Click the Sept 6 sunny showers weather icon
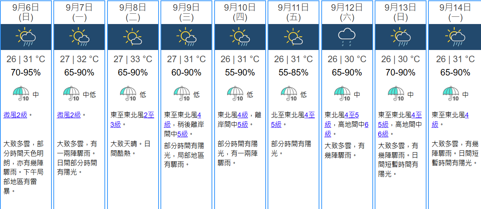Screen dimensions: 481x209 [26, 37]
